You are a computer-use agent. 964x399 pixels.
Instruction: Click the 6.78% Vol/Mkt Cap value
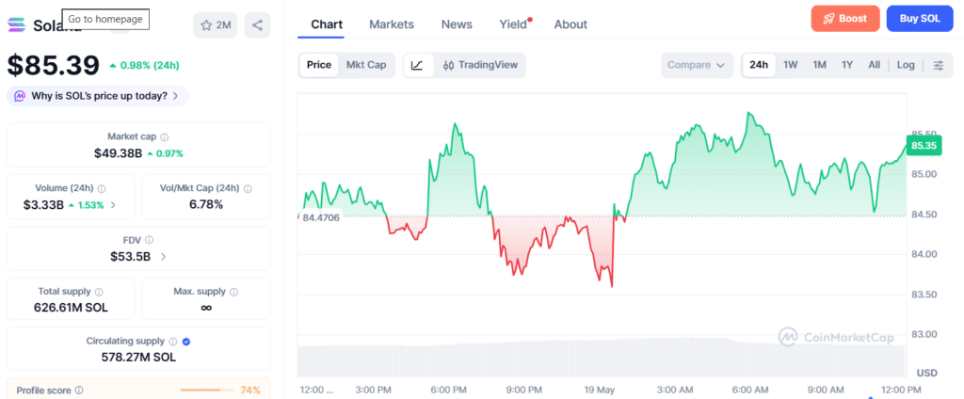click(x=206, y=205)
